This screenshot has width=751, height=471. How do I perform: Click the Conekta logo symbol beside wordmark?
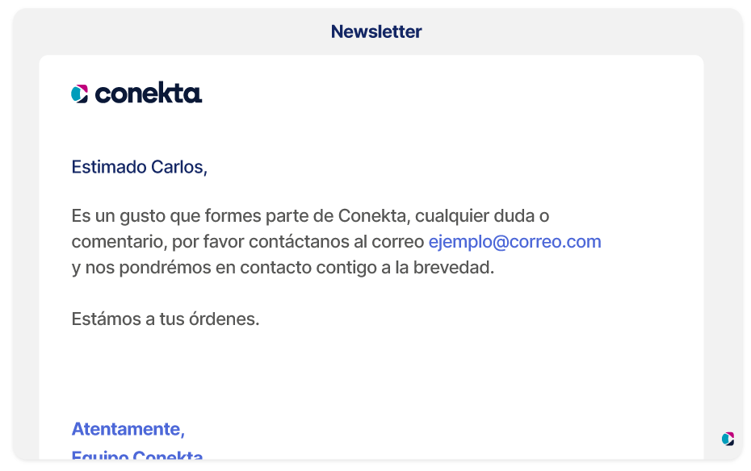79,94
